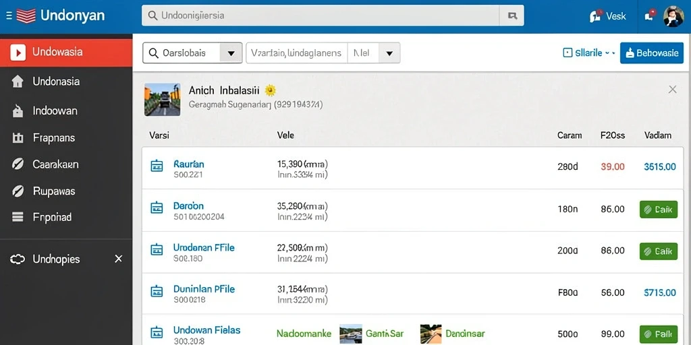Open notifications bubble beside the avatar

click(x=650, y=15)
